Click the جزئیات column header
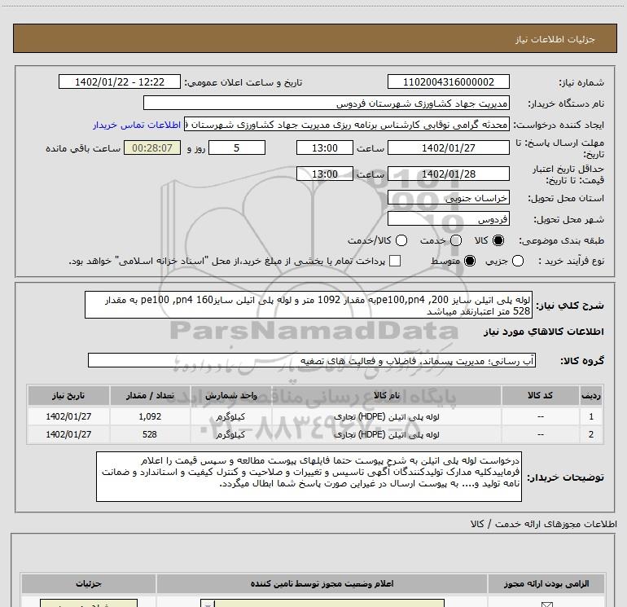This screenshot has width=627, height=607. 89,584
